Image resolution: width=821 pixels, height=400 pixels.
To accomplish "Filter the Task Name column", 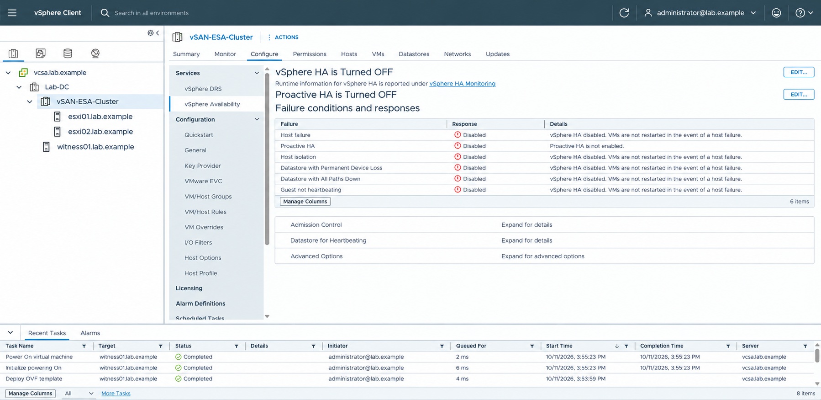I will [84, 346].
